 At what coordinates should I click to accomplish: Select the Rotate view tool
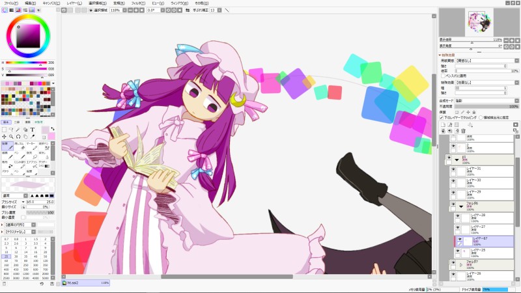pyautogui.click(x=18, y=137)
